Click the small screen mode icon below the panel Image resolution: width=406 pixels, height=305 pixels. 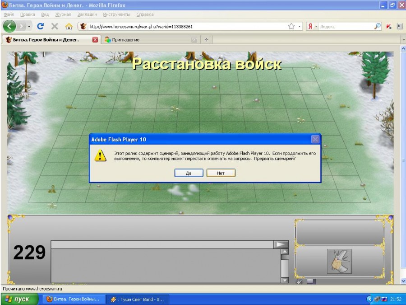click(x=311, y=282)
